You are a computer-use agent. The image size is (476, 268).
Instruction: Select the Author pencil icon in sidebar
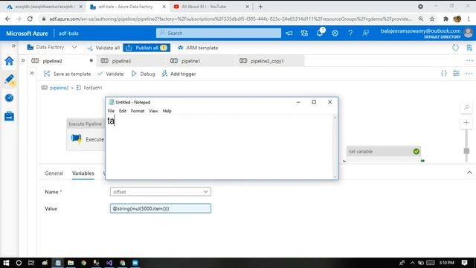9,80
